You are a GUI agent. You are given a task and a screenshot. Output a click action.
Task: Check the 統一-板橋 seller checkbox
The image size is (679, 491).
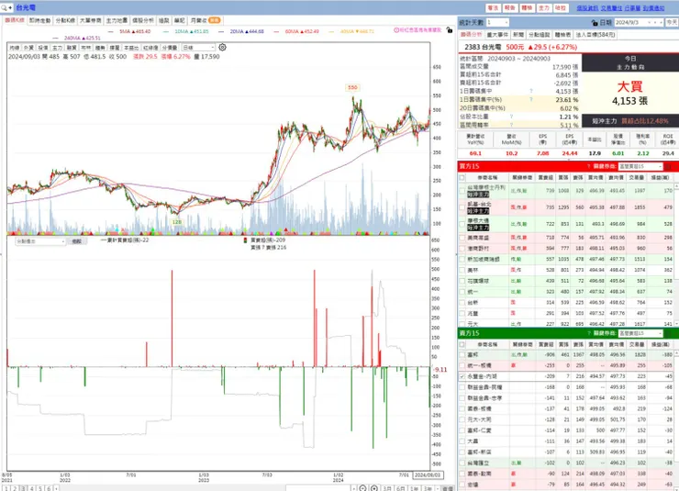click(462, 366)
